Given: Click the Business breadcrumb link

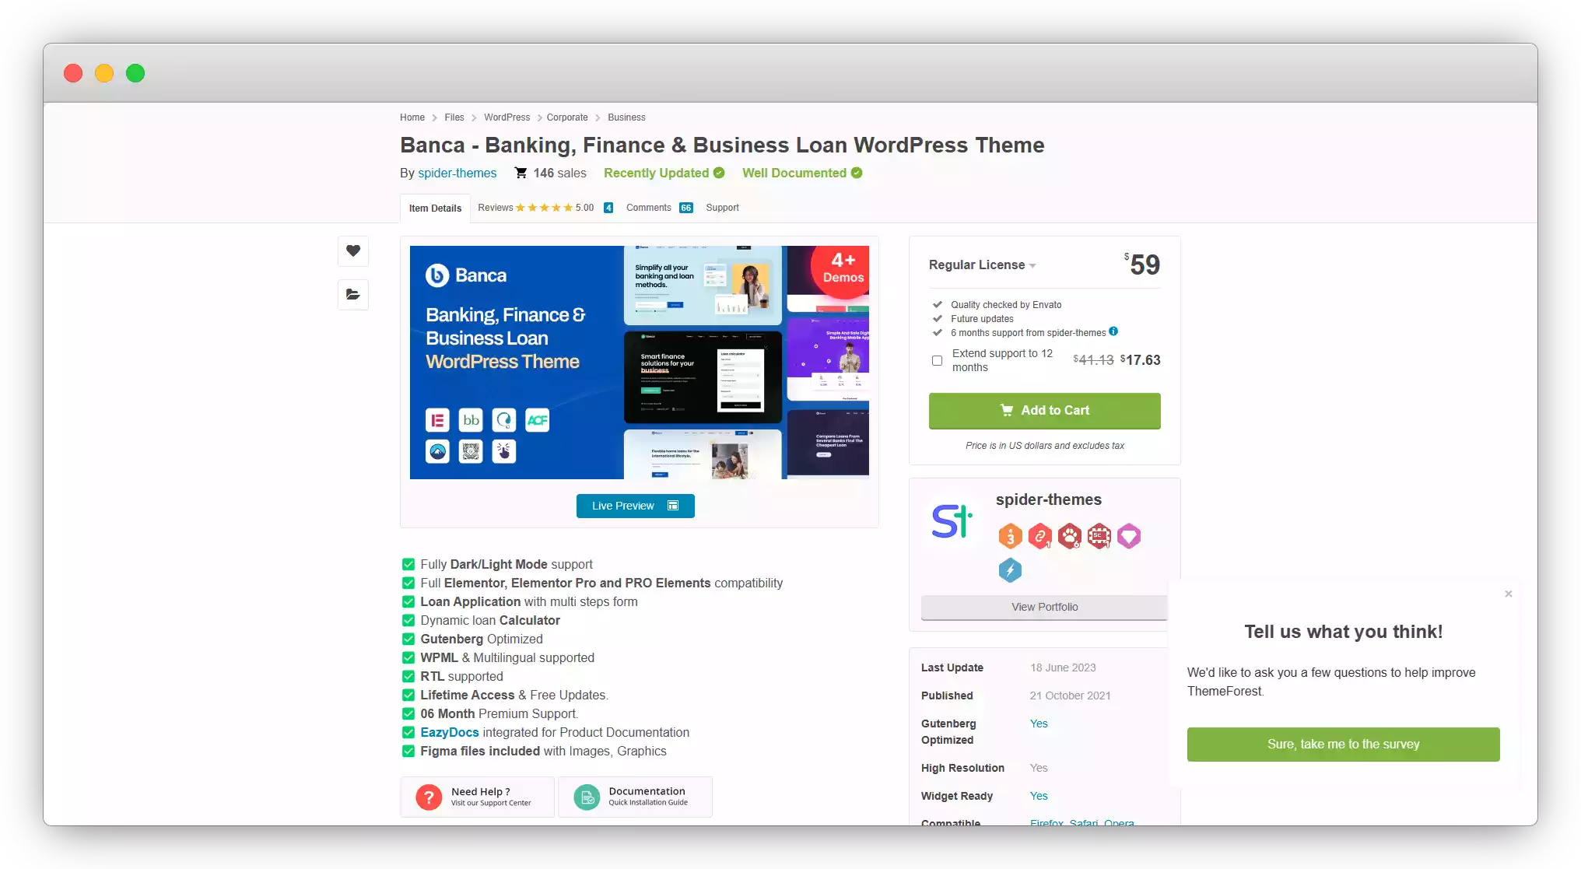Looking at the screenshot, I should tap(626, 117).
